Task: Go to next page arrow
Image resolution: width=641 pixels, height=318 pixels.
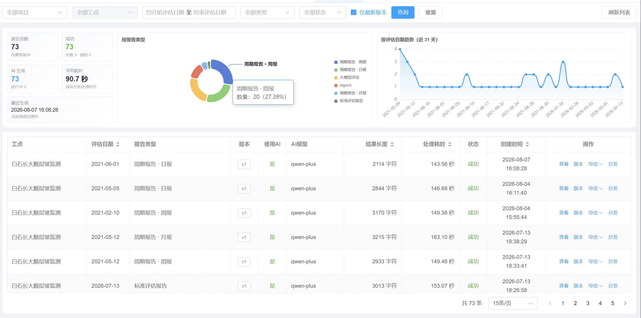Action: click(x=625, y=303)
